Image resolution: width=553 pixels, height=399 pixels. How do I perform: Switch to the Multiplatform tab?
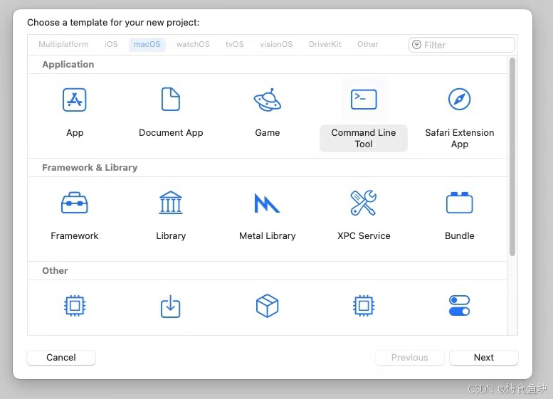[x=63, y=44]
